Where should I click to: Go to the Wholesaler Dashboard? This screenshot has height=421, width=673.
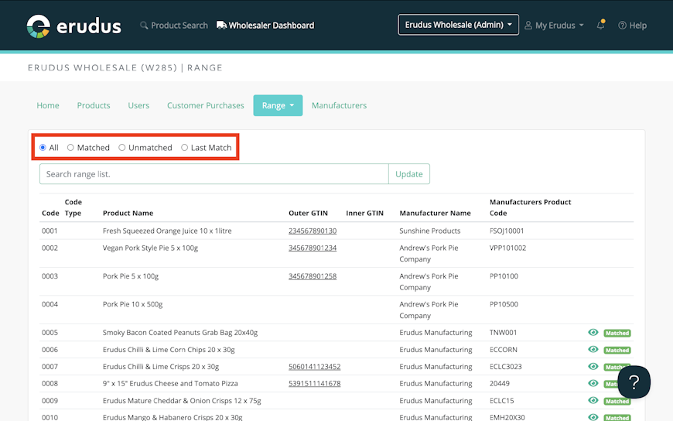point(265,26)
